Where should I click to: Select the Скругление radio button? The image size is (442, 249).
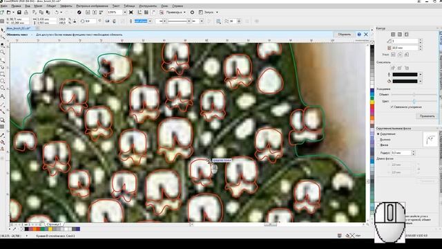[x=378, y=134]
